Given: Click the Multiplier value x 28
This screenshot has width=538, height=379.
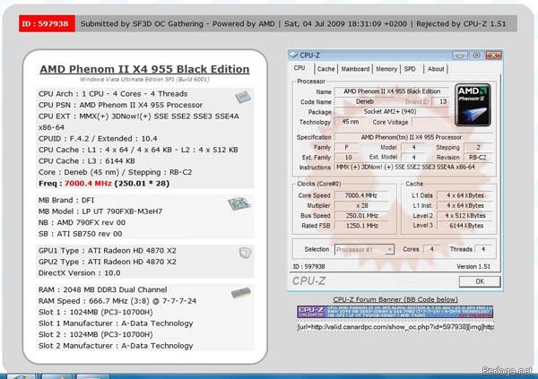Looking at the screenshot, I should click(361, 205).
